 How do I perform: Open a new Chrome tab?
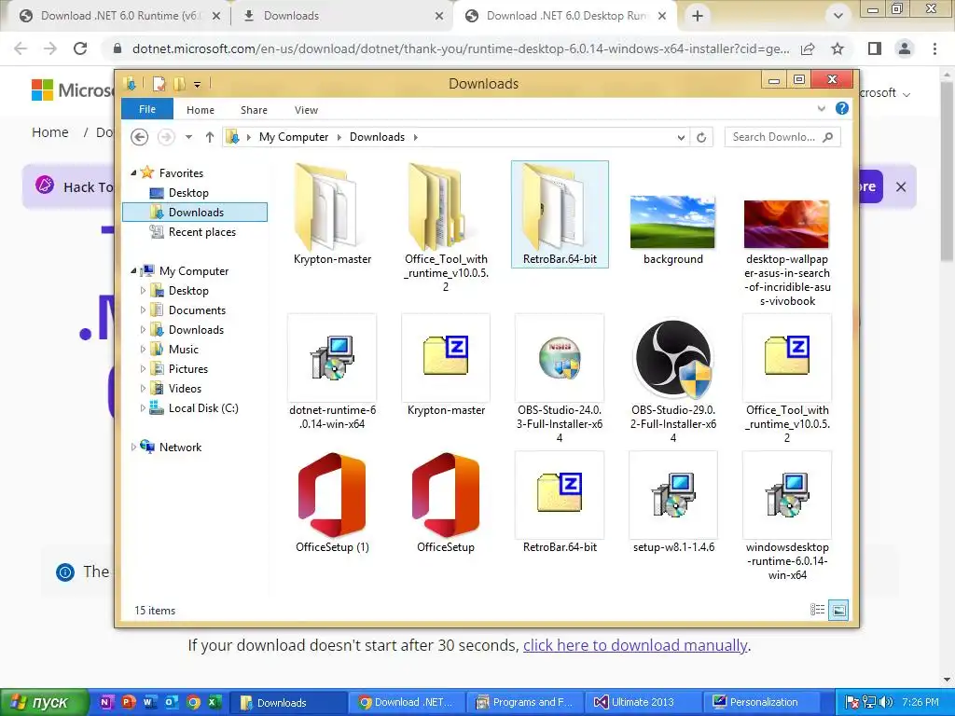698,16
